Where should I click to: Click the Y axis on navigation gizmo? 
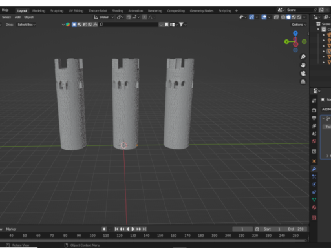coord(286,41)
